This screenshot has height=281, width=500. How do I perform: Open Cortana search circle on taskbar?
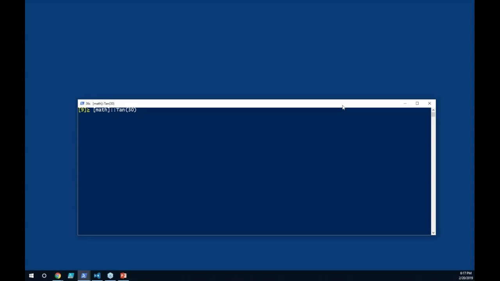pyautogui.click(x=44, y=276)
